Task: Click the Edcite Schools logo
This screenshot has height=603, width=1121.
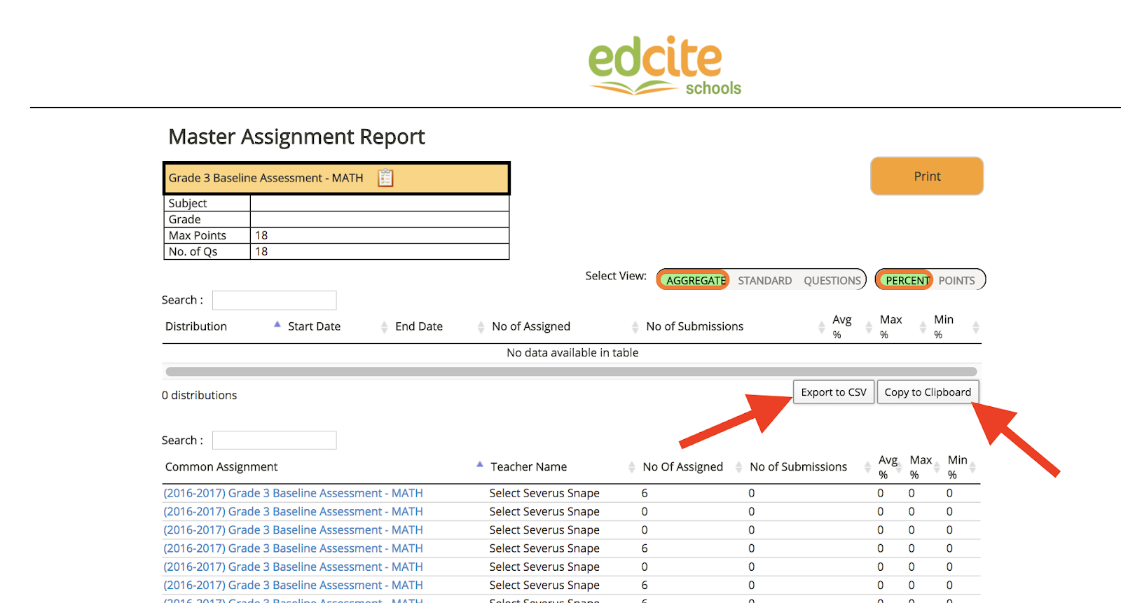Action: [664, 65]
